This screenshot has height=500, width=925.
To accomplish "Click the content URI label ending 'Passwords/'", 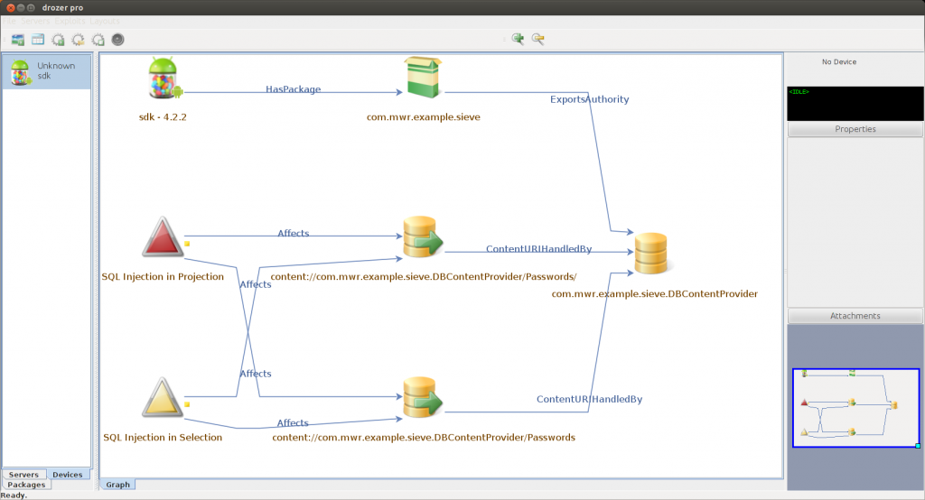I will pyautogui.click(x=424, y=276).
